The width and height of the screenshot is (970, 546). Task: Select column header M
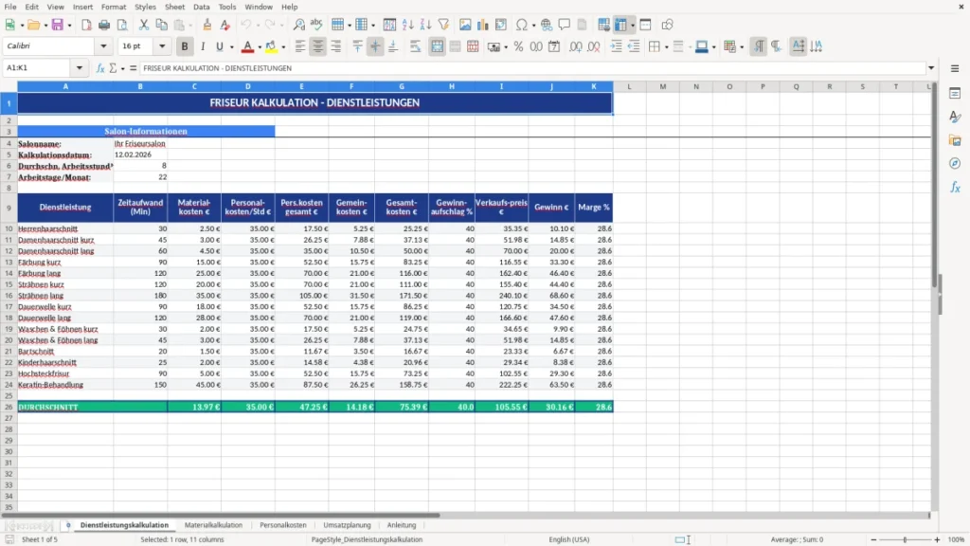662,86
